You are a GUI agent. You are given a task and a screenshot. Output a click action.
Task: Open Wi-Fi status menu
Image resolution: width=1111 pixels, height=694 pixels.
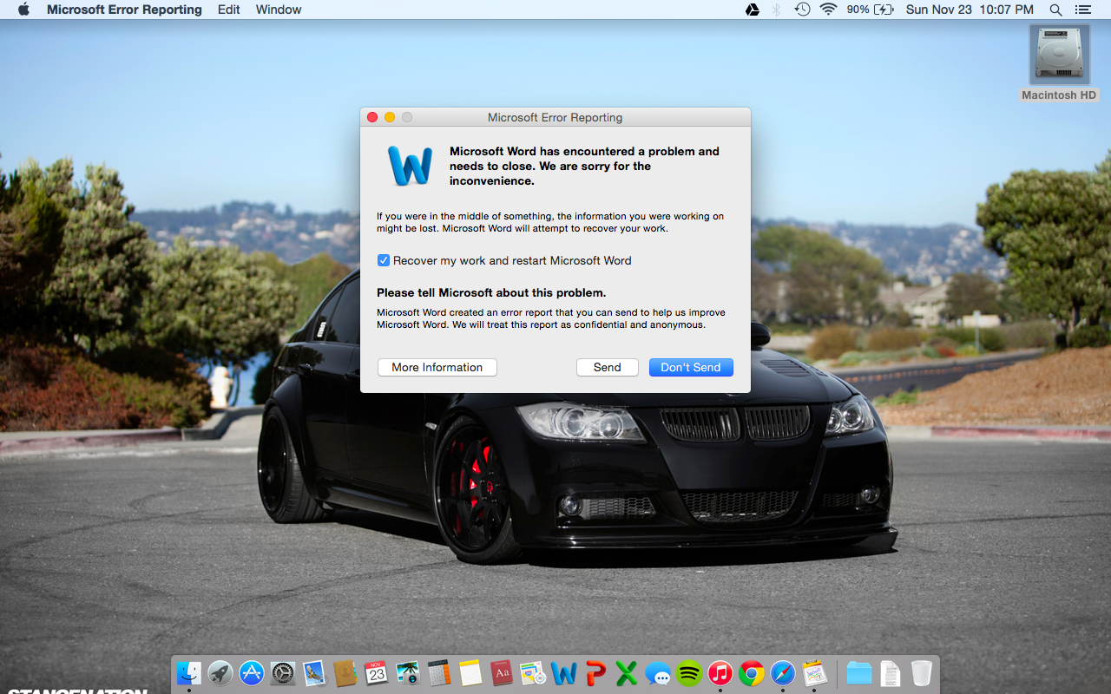click(x=828, y=10)
